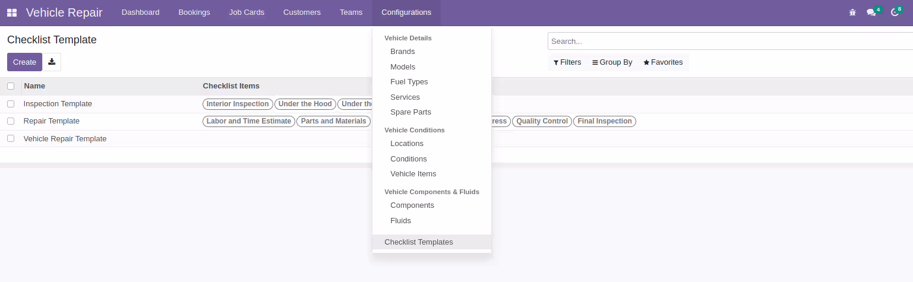Click the Favorites star icon
This screenshot has width=913, height=282.
tap(646, 62)
